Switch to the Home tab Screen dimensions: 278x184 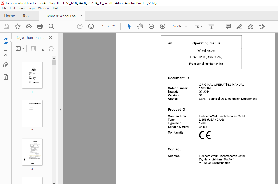[x=9, y=16]
